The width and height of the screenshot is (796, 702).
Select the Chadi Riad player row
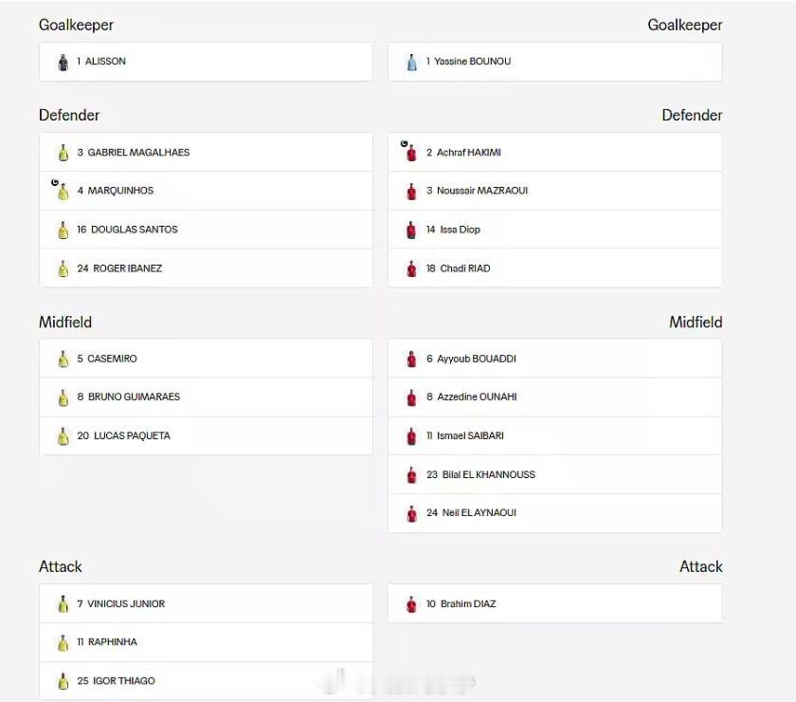555,268
